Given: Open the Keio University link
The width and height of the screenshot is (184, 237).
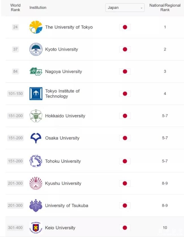Looking at the screenshot, I should (x=60, y=228).
